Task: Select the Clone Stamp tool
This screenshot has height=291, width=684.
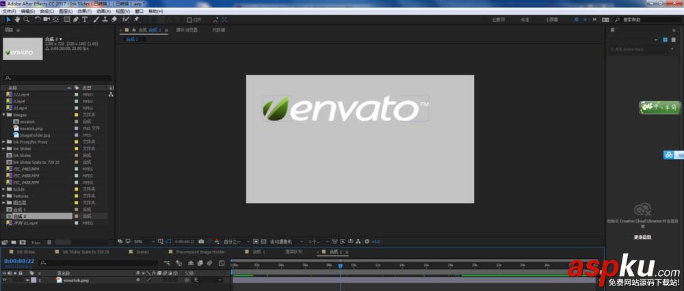Action: [x=105, y=20]
